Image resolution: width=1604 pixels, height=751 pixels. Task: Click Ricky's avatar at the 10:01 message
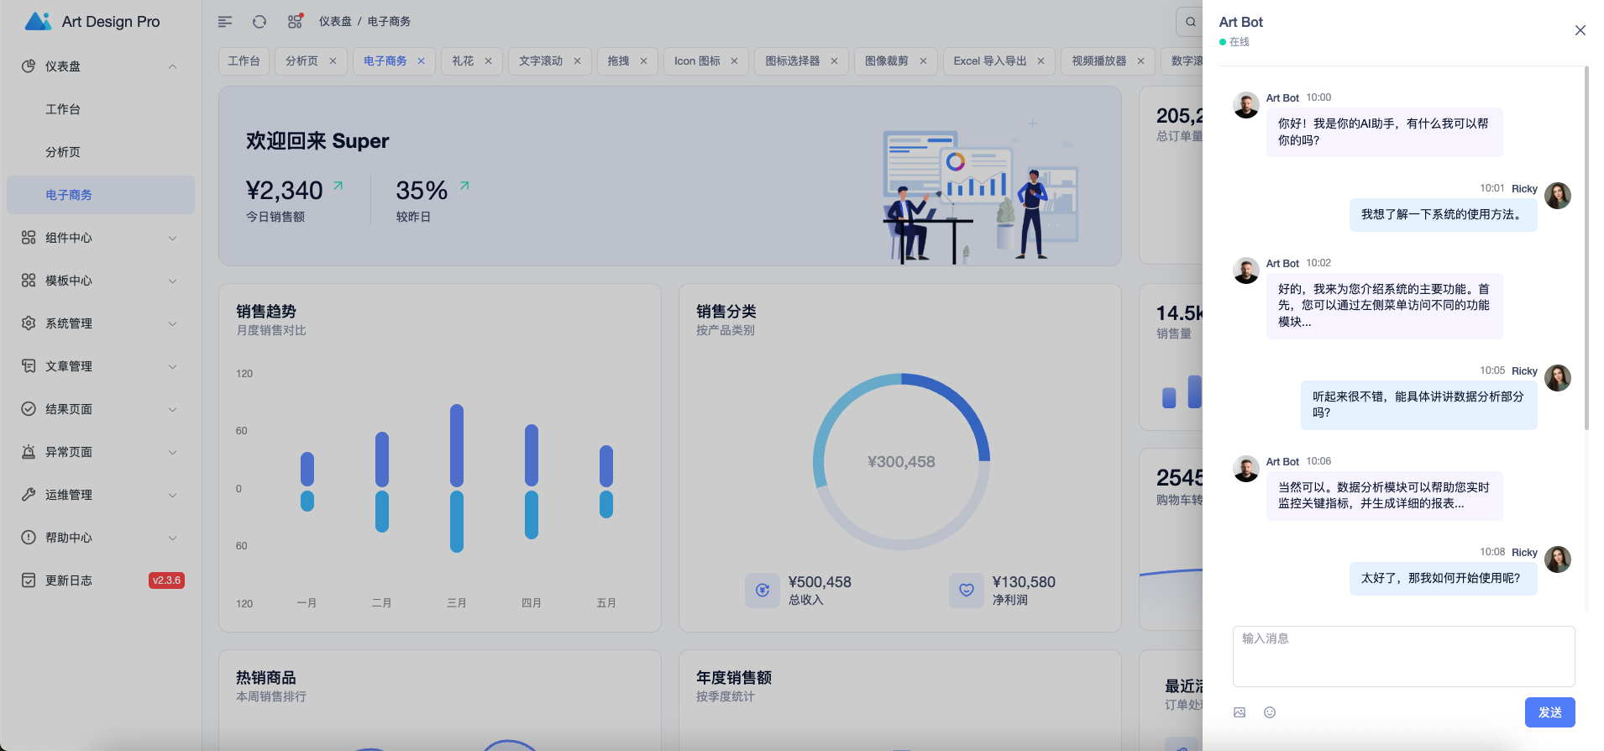1558,196
